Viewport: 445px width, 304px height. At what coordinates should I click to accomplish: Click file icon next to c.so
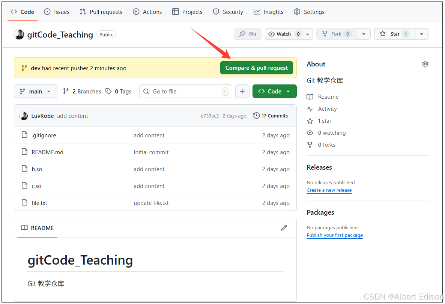25,186
